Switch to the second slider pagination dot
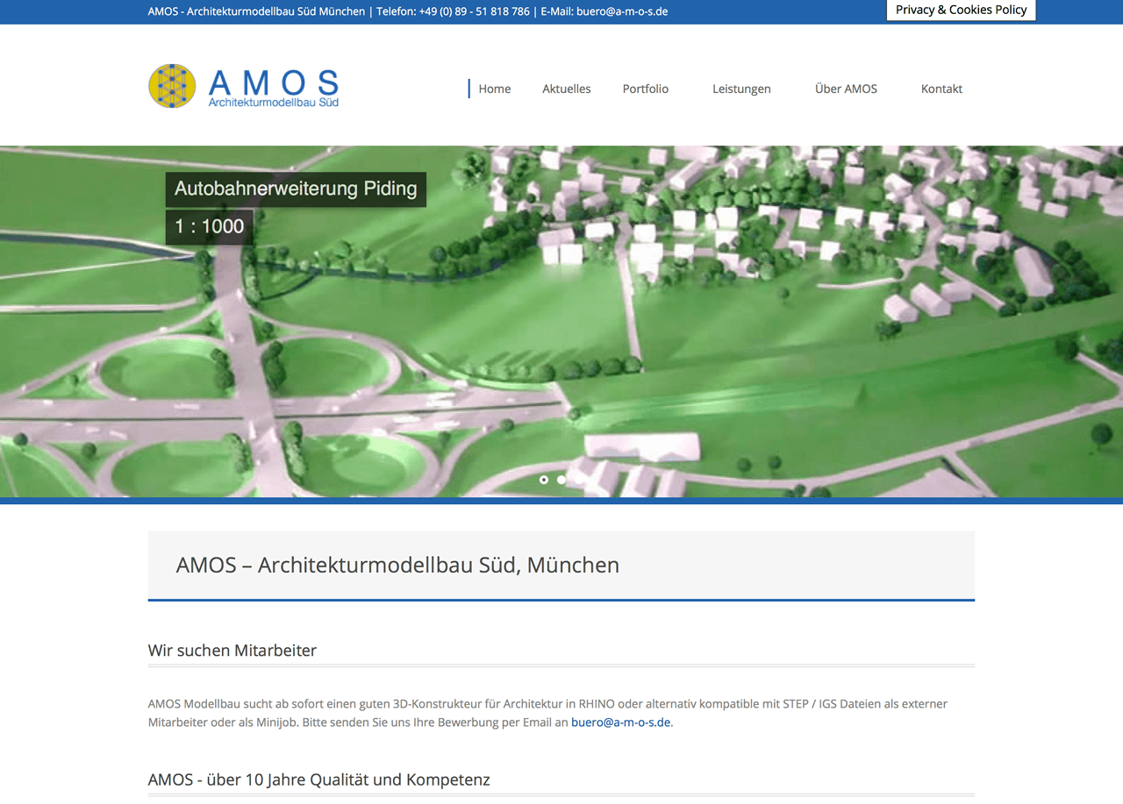 point(561,480)
